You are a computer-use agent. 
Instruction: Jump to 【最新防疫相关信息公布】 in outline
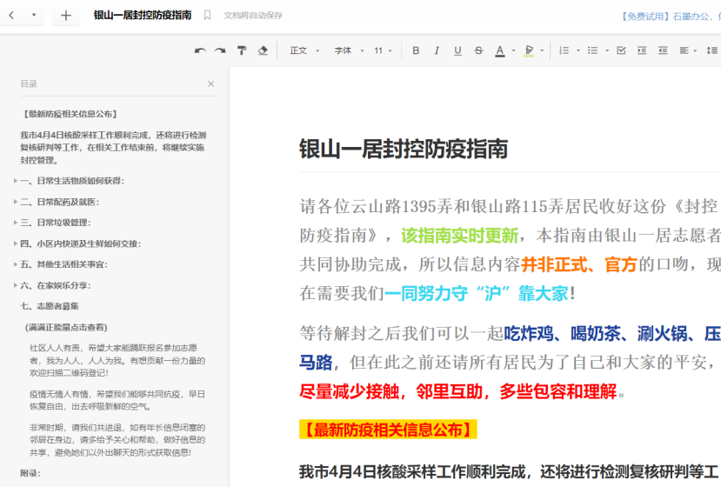(70, 114)
